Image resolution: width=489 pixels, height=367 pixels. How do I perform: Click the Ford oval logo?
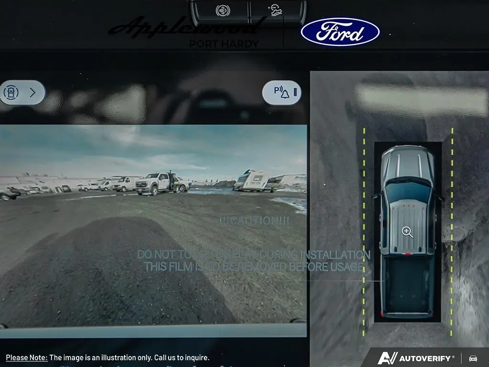click(x=340, y=32)
